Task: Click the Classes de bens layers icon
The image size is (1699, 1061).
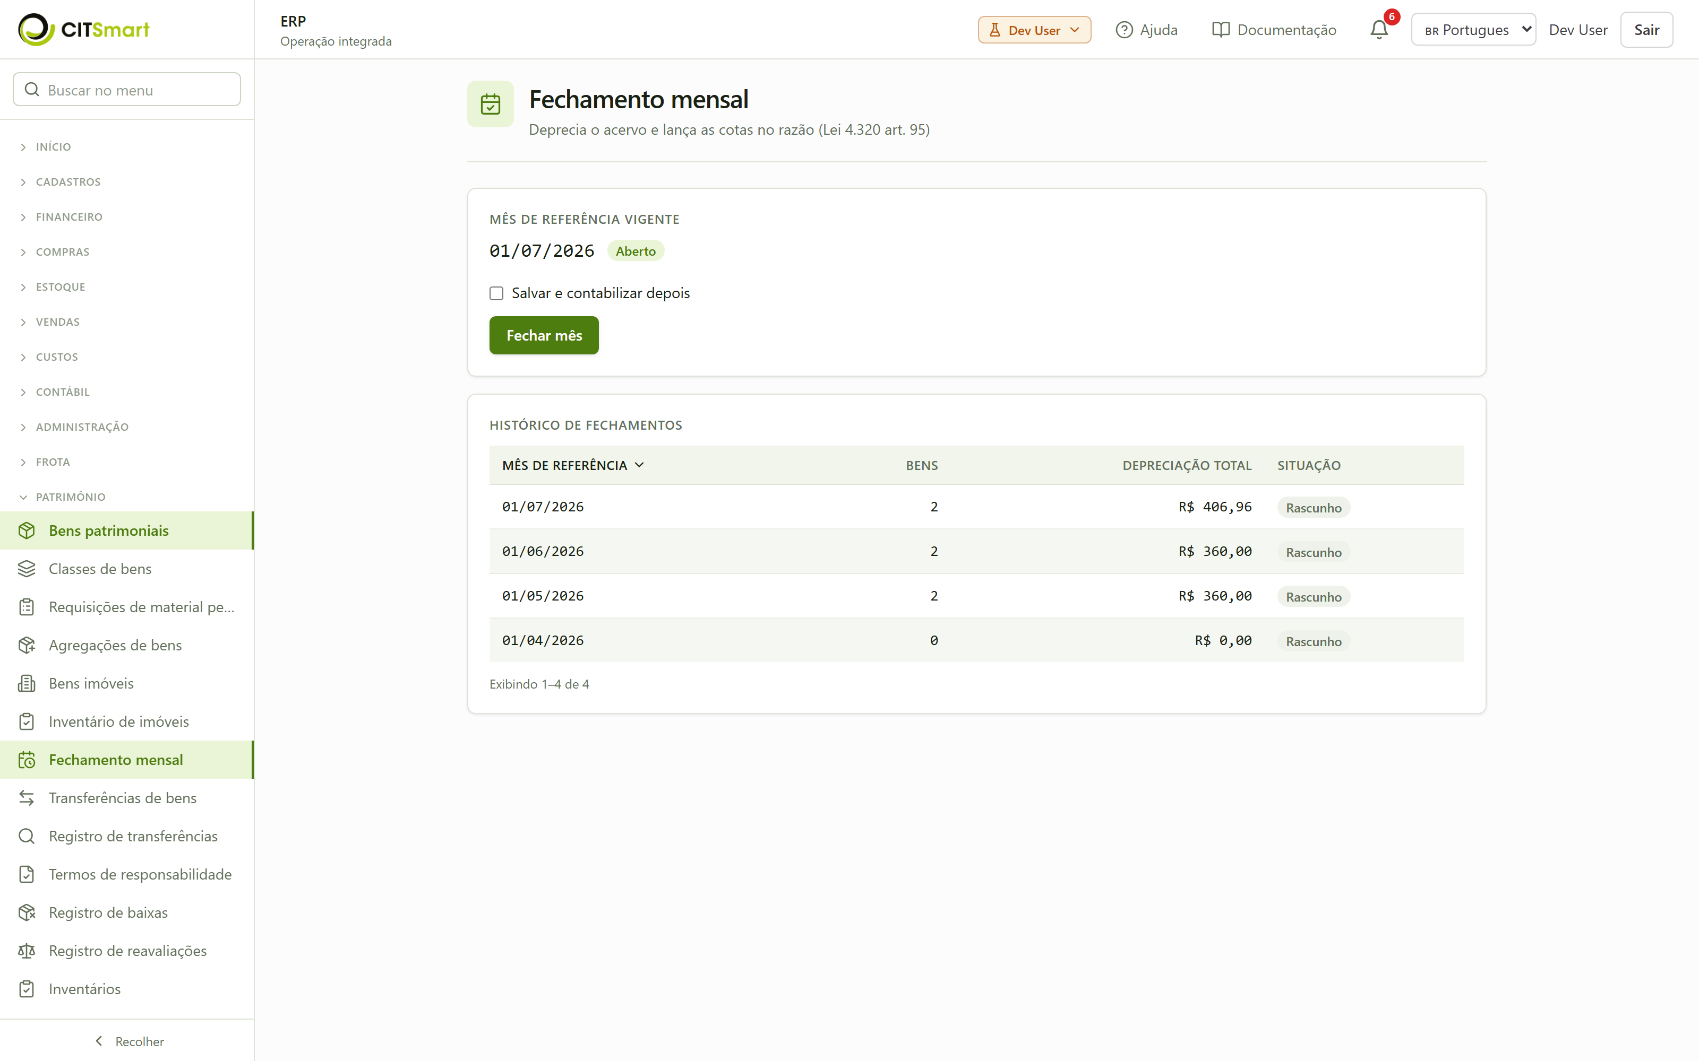Action: [27, 568]
